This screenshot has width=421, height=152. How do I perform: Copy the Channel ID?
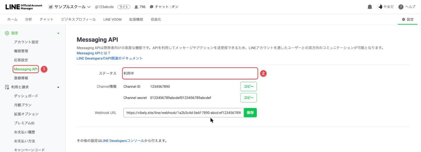[249, 87]
